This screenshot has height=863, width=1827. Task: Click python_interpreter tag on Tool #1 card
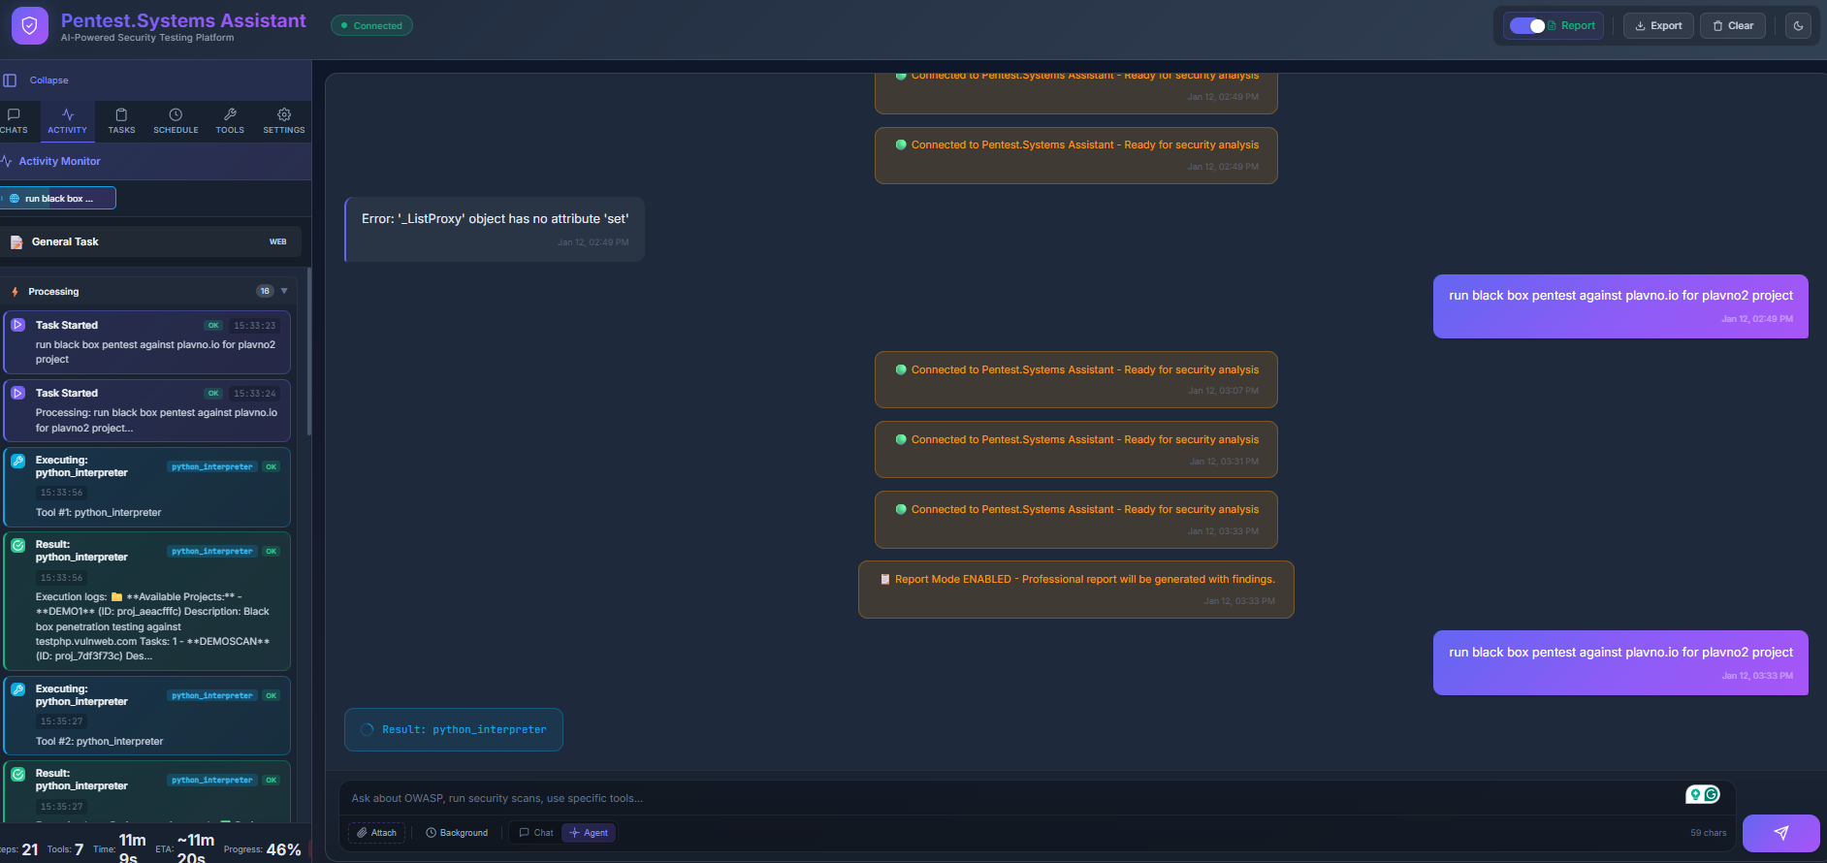(212, 467)
